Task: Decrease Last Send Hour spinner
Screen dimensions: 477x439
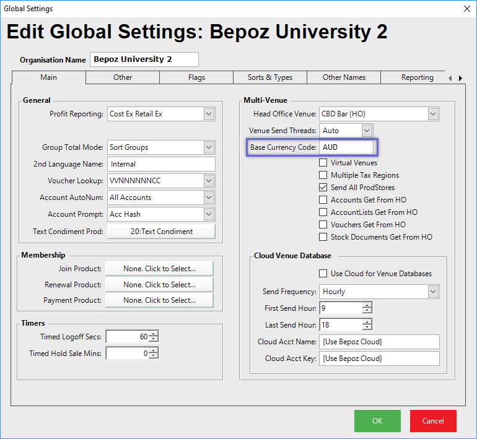Action: 367,328
